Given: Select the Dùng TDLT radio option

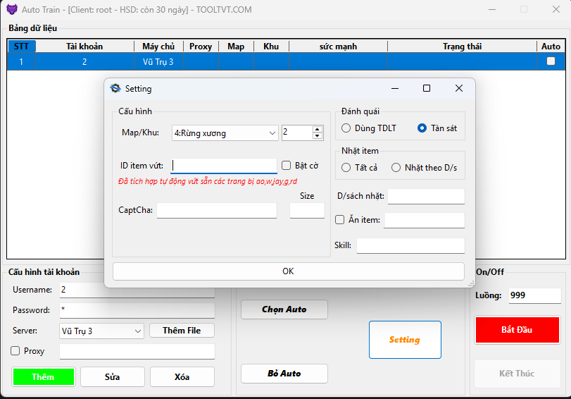Looking at the screenshot, I should point(346,128).
